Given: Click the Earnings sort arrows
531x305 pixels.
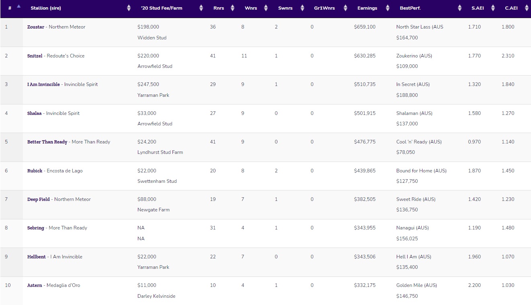Looking at the screenshot, I should coord(387,8).
